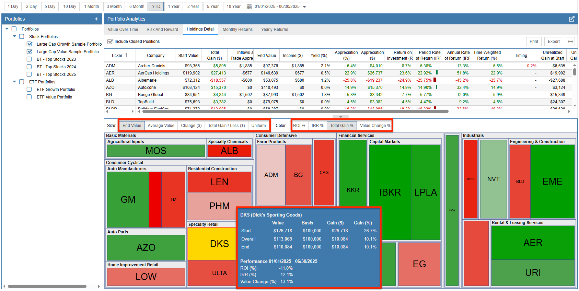Uncheck Large Cap Value Sample Portfolio
Screen dimensions: 579x291
30,51
